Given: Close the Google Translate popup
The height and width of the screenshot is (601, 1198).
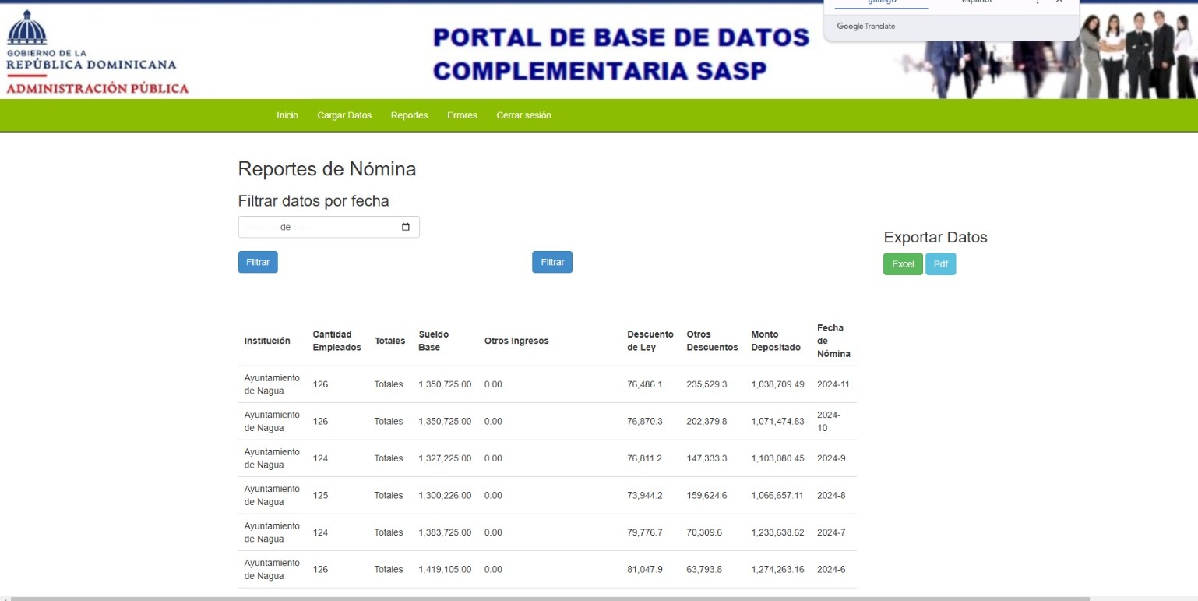Looking at the screenshot, I should pos(1059,2).
